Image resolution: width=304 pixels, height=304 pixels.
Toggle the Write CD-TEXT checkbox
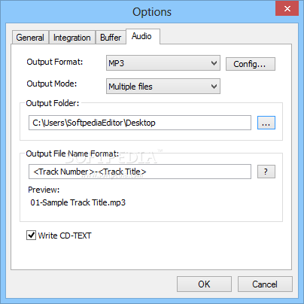[31, 236]
